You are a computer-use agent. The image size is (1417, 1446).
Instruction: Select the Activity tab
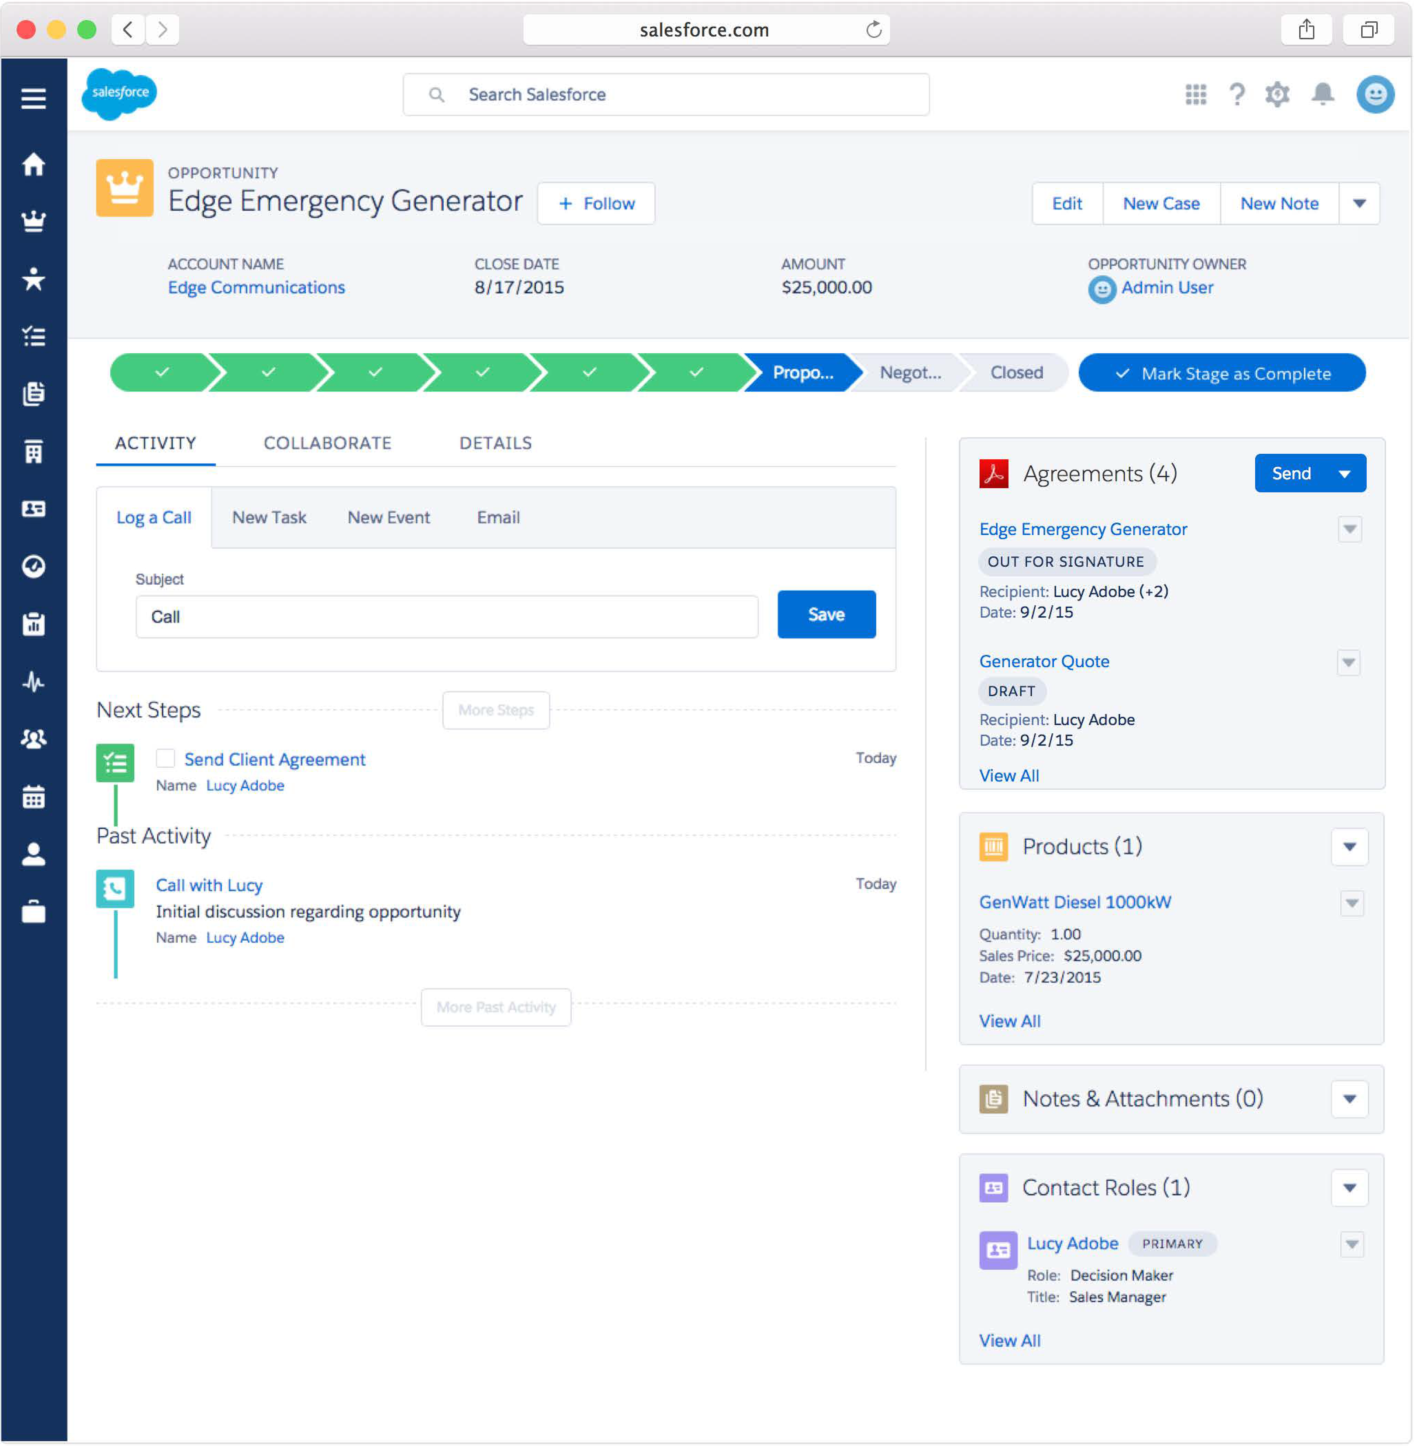156,443
